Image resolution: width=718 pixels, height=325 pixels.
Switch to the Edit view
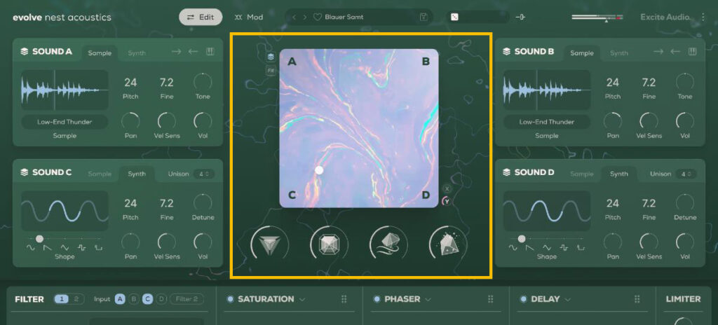click(x=201, y=18)
